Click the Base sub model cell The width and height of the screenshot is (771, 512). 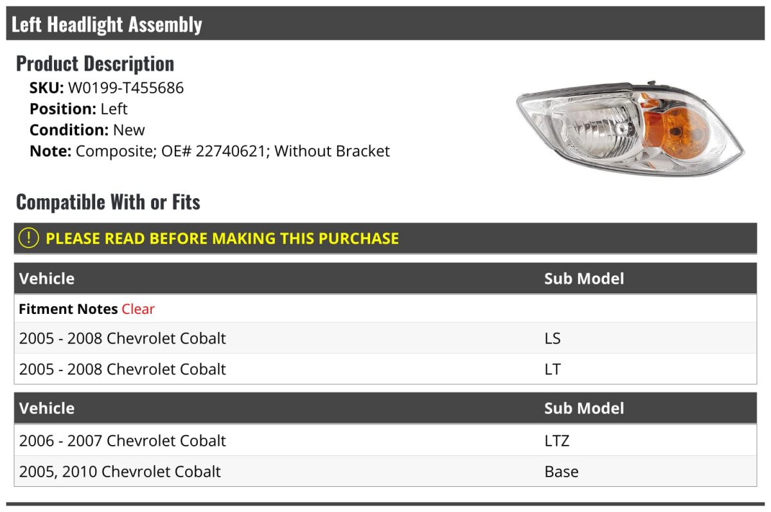pyautogui.click(x=562, y=471)
